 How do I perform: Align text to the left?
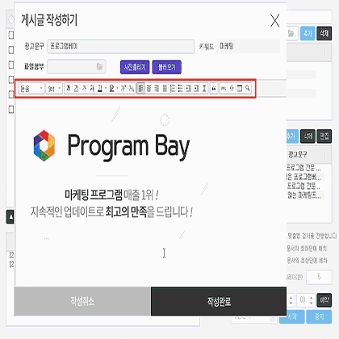(141, 88)
